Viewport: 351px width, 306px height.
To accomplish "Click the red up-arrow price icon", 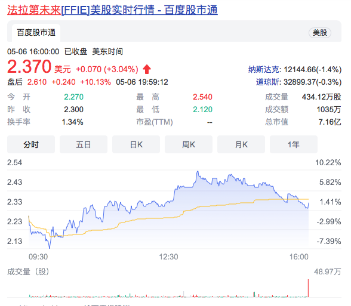I will pos(147,69).
